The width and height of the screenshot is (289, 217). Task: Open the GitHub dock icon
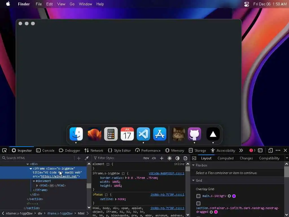[x=194, y=134]
